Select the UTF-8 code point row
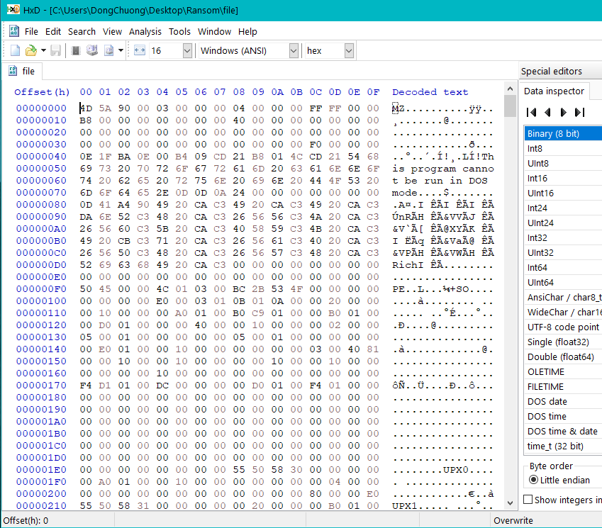 tap(563, 327)
